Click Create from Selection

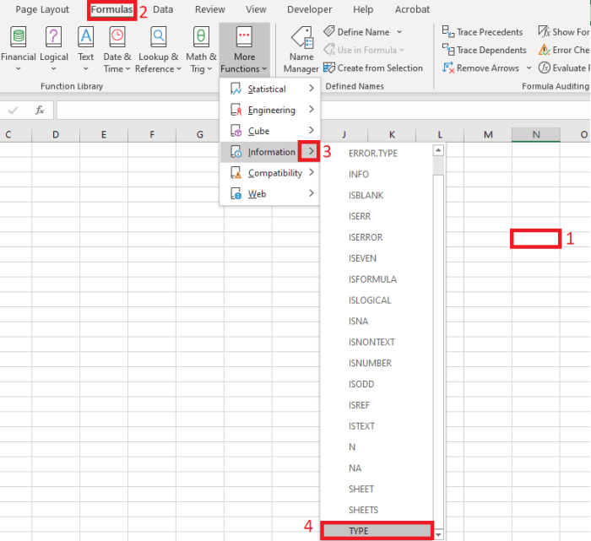pyautogui.click(x=373, y=68)
